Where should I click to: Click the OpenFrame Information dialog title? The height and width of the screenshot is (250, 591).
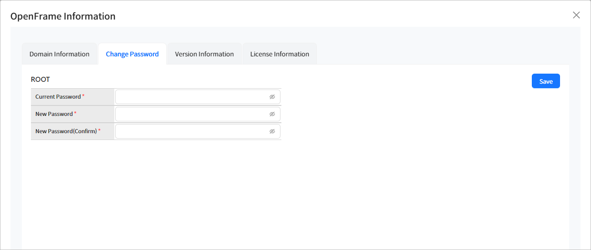[x=63, y=16]
